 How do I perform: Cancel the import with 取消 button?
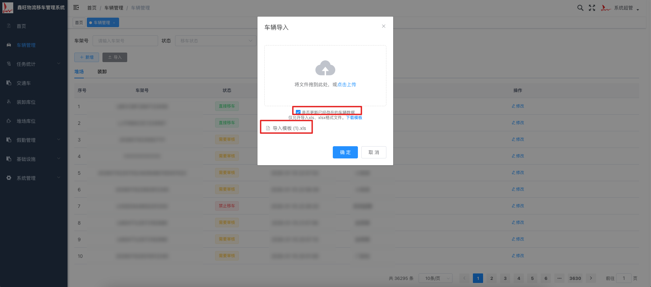click(x=374, y=152)
